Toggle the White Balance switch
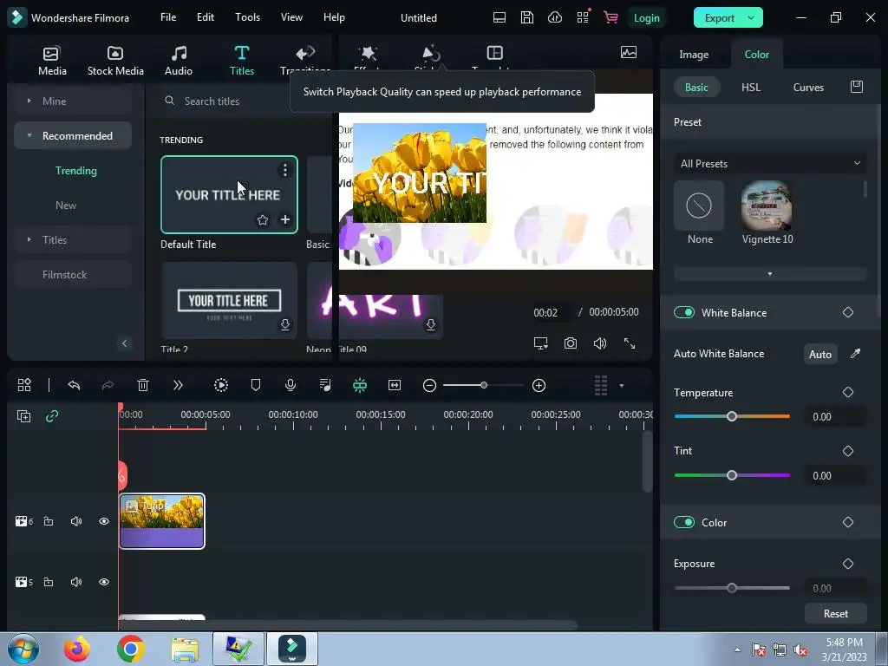The width and height of the screenshot is (888, 666). point(683,312)
